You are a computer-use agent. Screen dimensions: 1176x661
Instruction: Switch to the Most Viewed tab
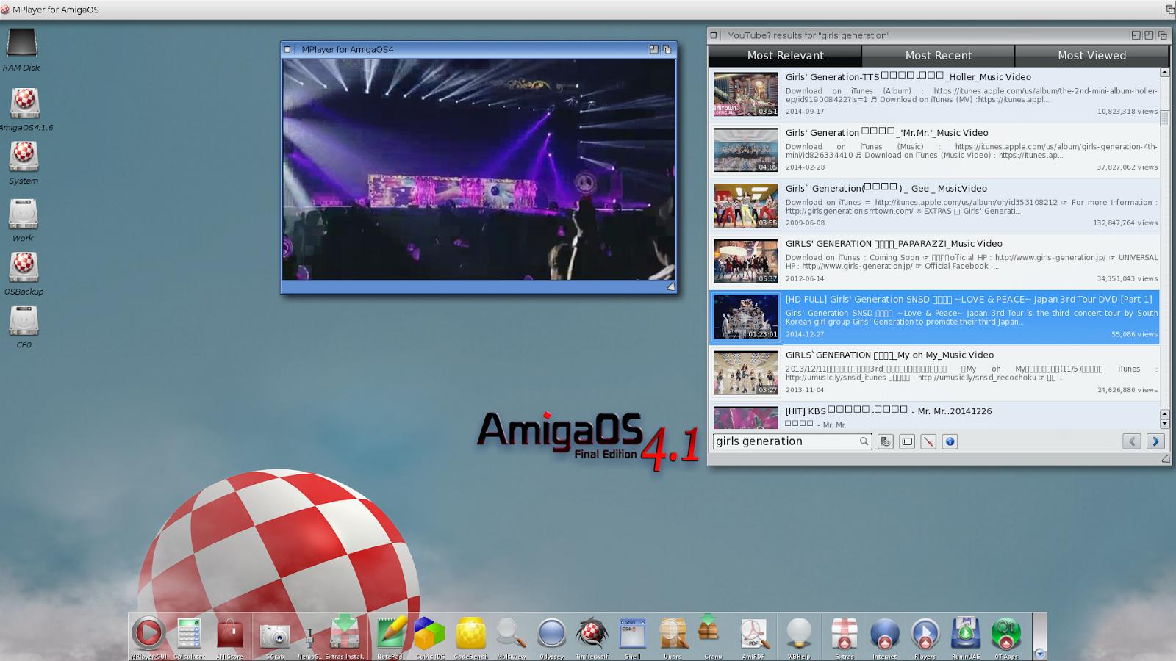point(1091,56)
